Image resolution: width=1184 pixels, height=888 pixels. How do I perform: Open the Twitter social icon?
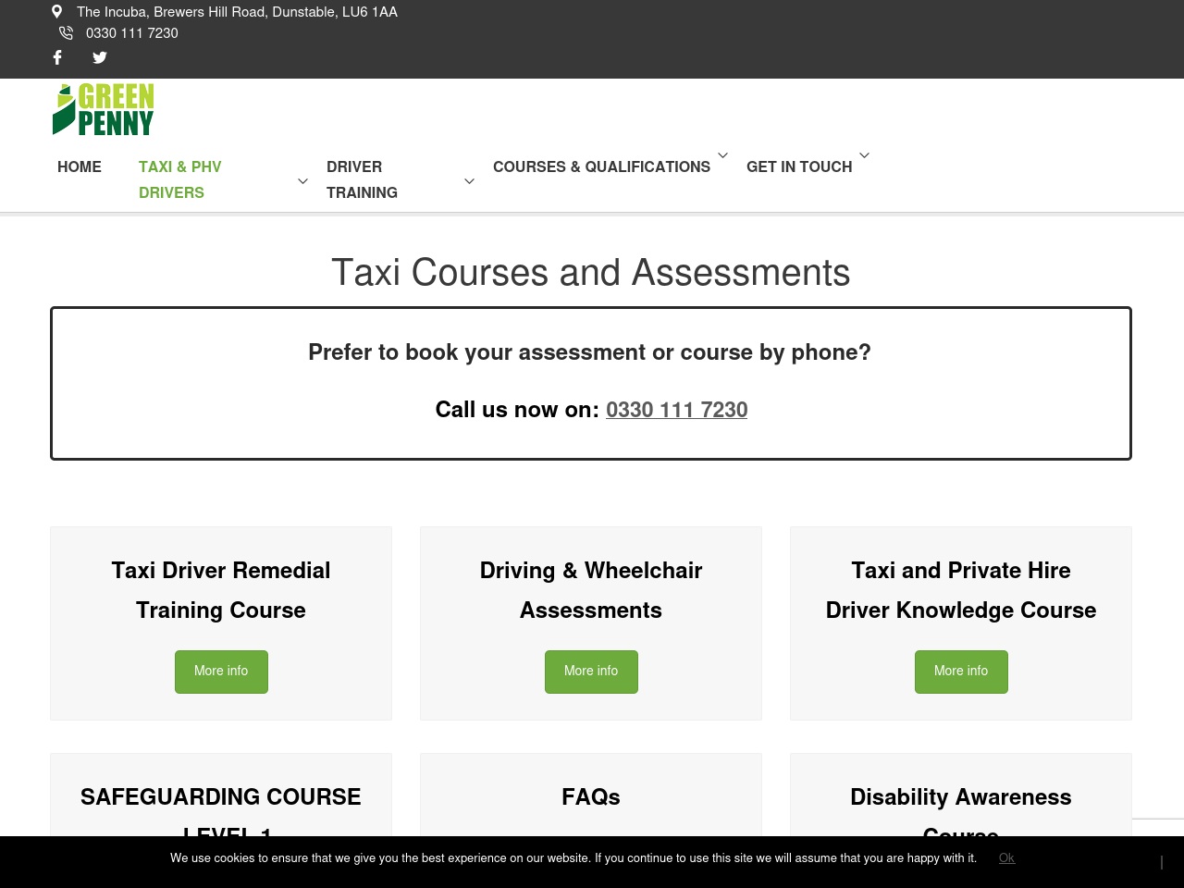(100, 57)
